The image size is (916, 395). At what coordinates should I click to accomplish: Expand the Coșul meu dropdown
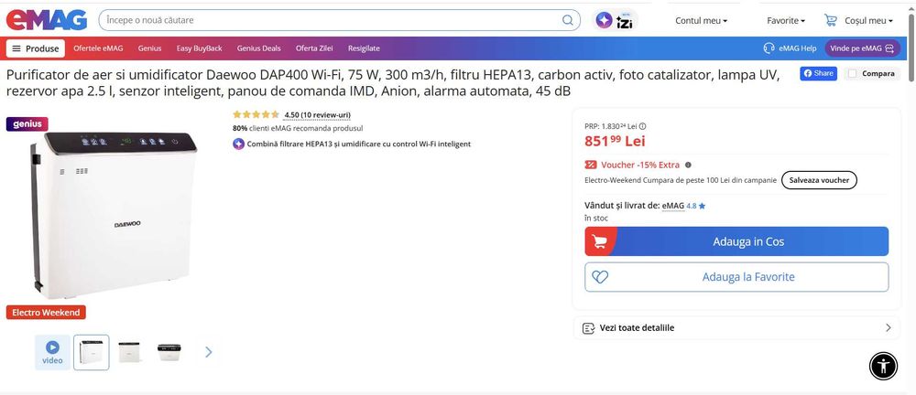point(868,20)
